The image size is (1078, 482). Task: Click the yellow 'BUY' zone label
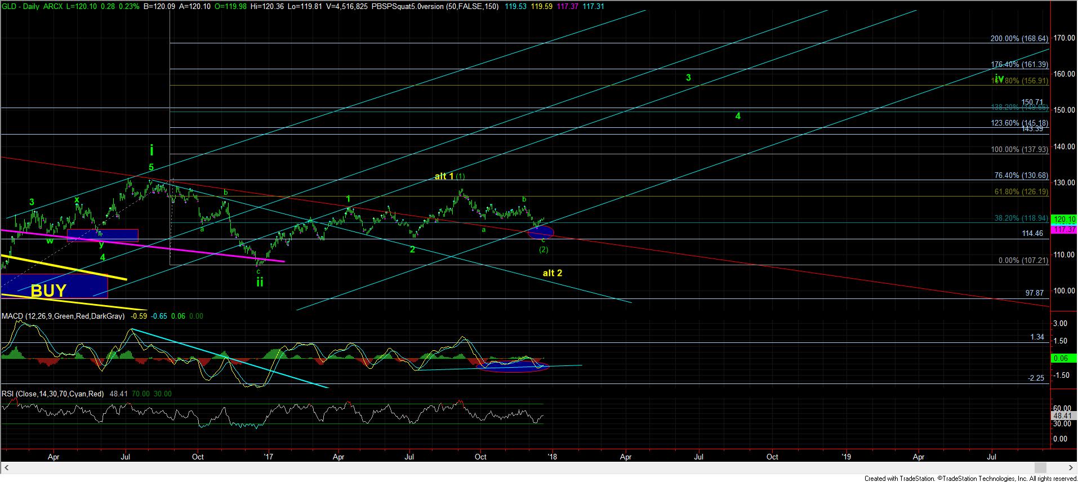pos(48,291)
